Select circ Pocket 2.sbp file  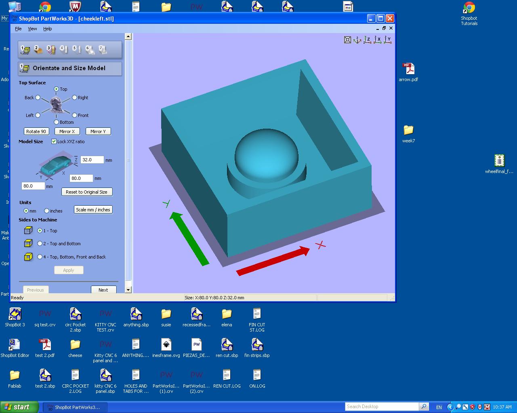(x=75, y=320)
